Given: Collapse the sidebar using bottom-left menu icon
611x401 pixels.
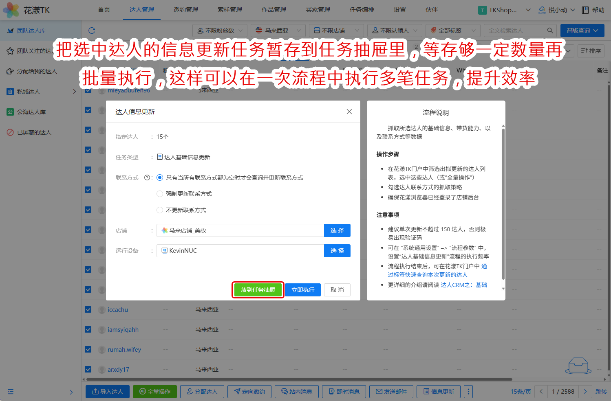Looking at the screenshot, I should point(11,392).
